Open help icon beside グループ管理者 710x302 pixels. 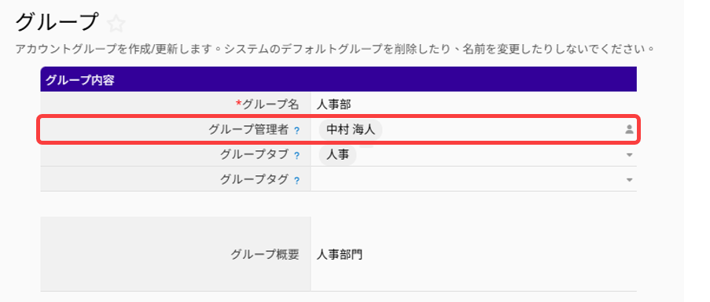pos(296,131)
